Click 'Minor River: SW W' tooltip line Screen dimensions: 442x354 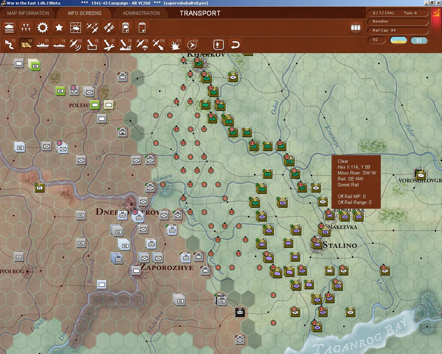click(x=357, y=173)
